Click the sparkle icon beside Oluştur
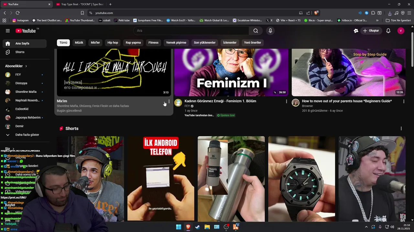The width and height of the screenshot is (414, 232). pyautogui.click(x=356, y=31)
